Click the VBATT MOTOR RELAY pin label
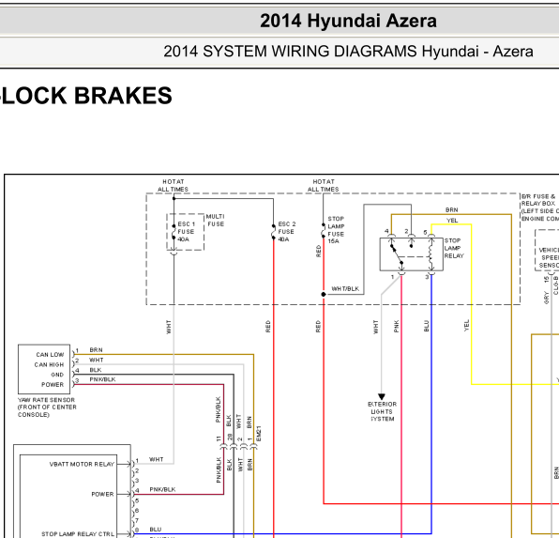 [x=82, y=464]
